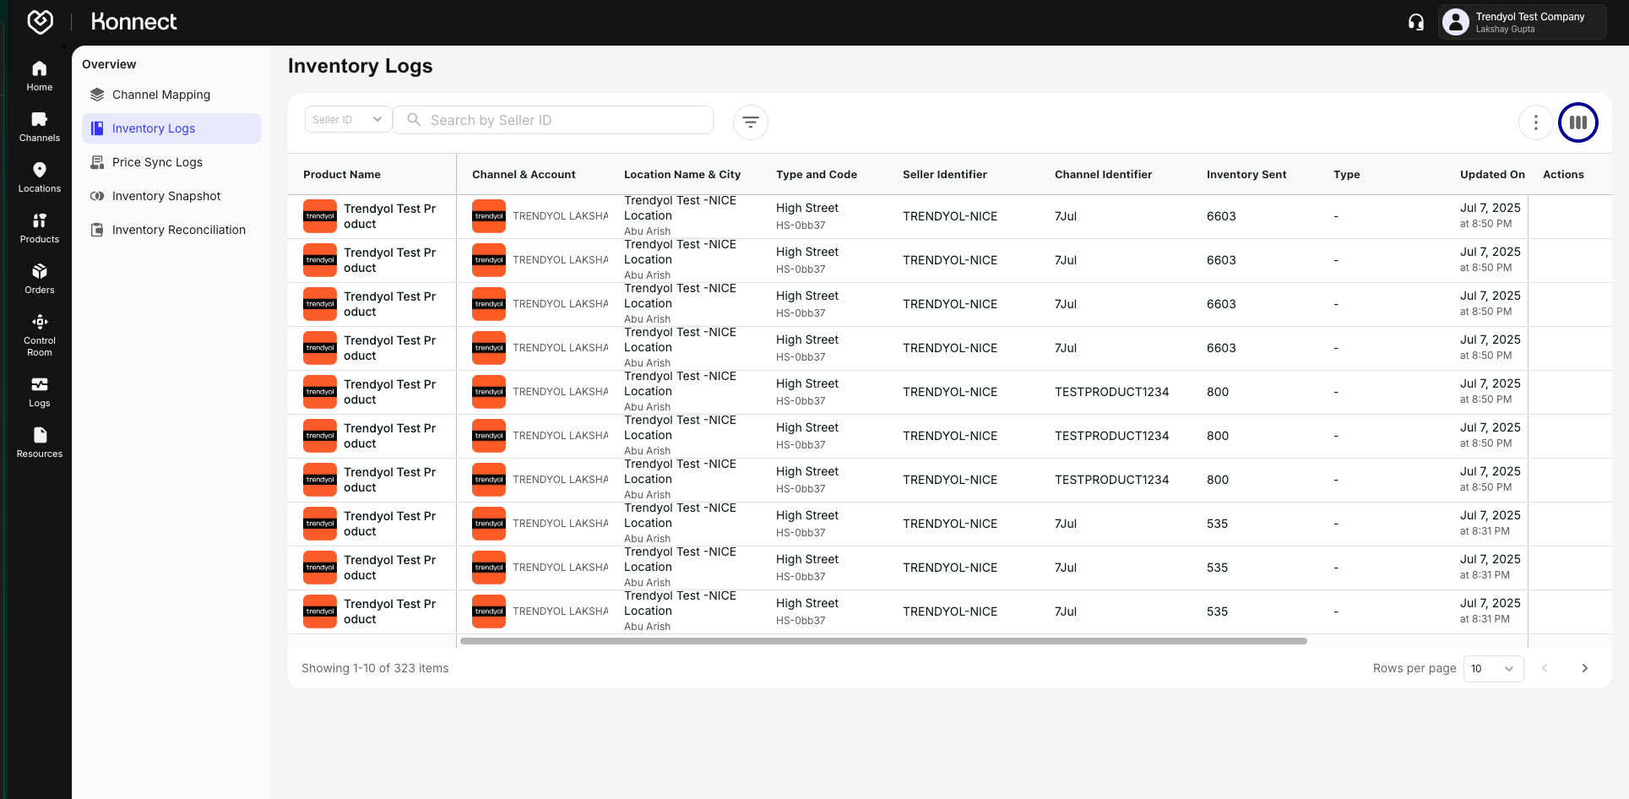Open Price Sync Logs page
1629x799 pixels.
(x=171, y=162)
